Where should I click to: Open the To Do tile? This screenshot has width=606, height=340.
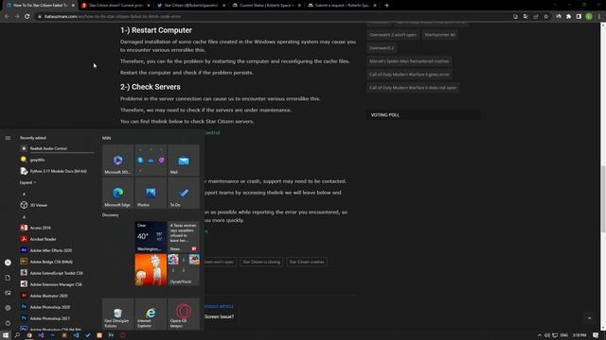(184, 193)
